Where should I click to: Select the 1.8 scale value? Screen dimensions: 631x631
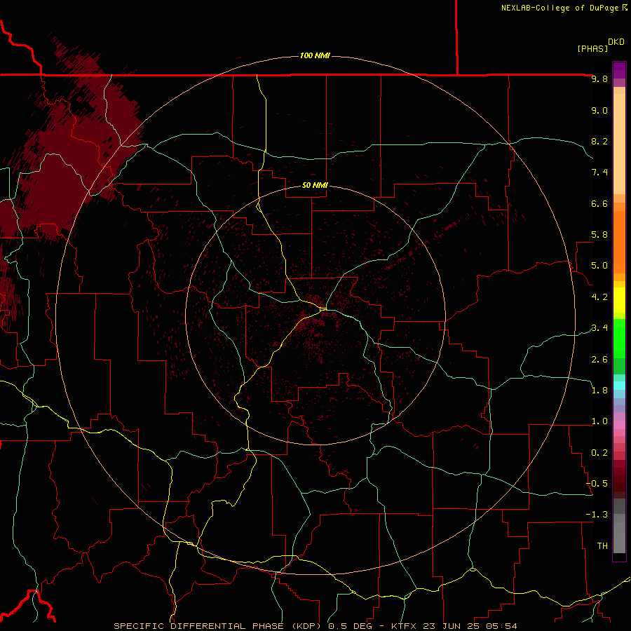pyautogui.click(x=599, y=391)
